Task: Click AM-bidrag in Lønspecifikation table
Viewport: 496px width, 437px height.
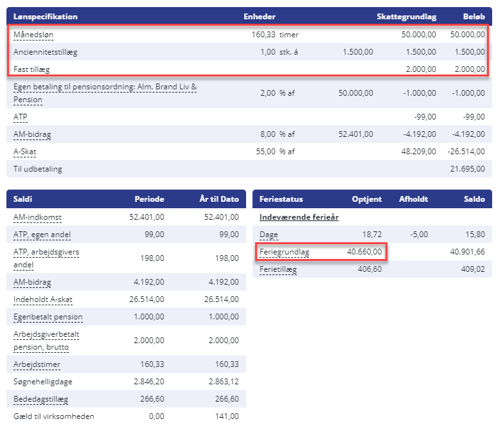Action: [x=32, y=134]
